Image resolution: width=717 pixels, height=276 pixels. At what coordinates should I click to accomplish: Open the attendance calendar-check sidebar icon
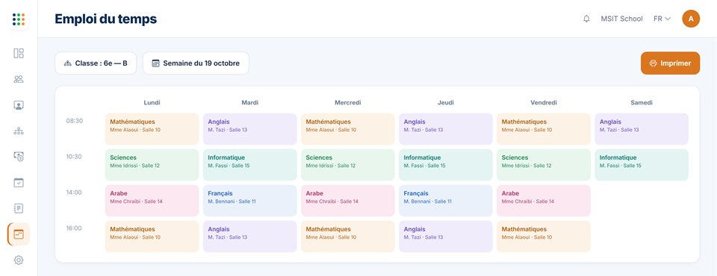[x=19, y=183]
